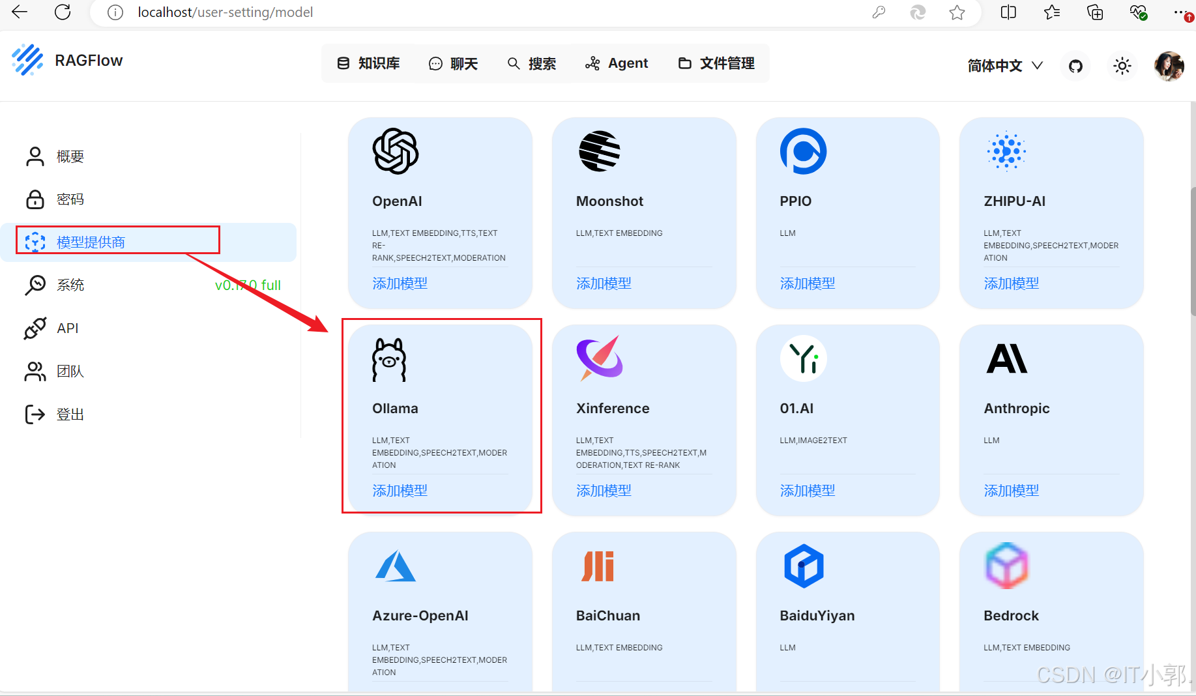Open the GitHub link icon
Screen dimensions: 1196x696
point(1075,66)
